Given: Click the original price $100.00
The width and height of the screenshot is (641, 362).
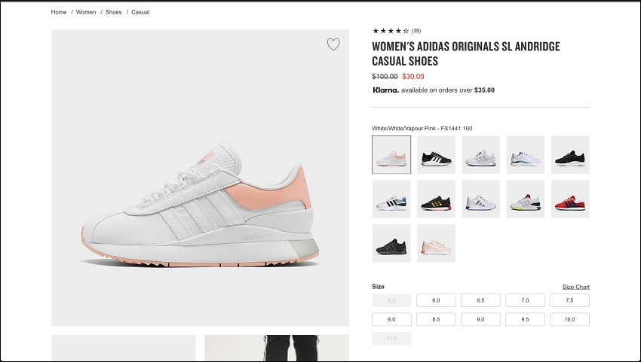Looking at the screenshot, I should [385, 76].
